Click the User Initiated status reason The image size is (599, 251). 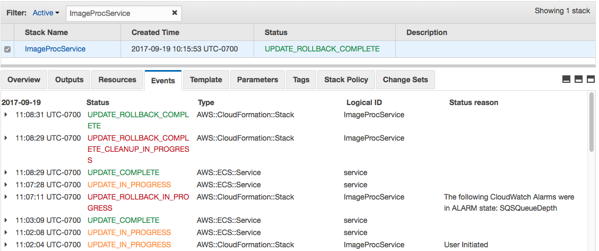tap(466, 245)
